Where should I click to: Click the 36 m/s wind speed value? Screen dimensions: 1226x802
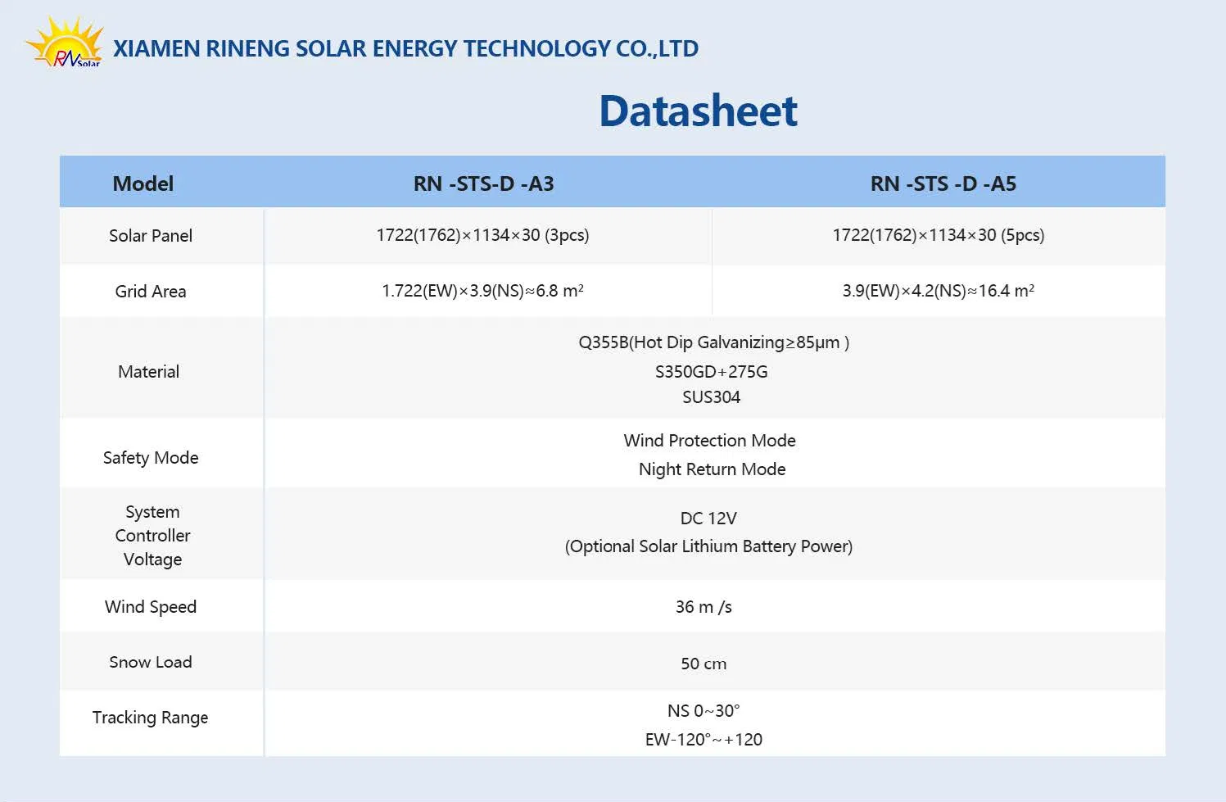(703, 607)
